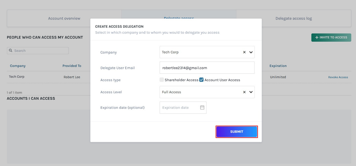Clear the Tech Corp company selection
This screenshot has width=356, height=166.
(244, 52)
